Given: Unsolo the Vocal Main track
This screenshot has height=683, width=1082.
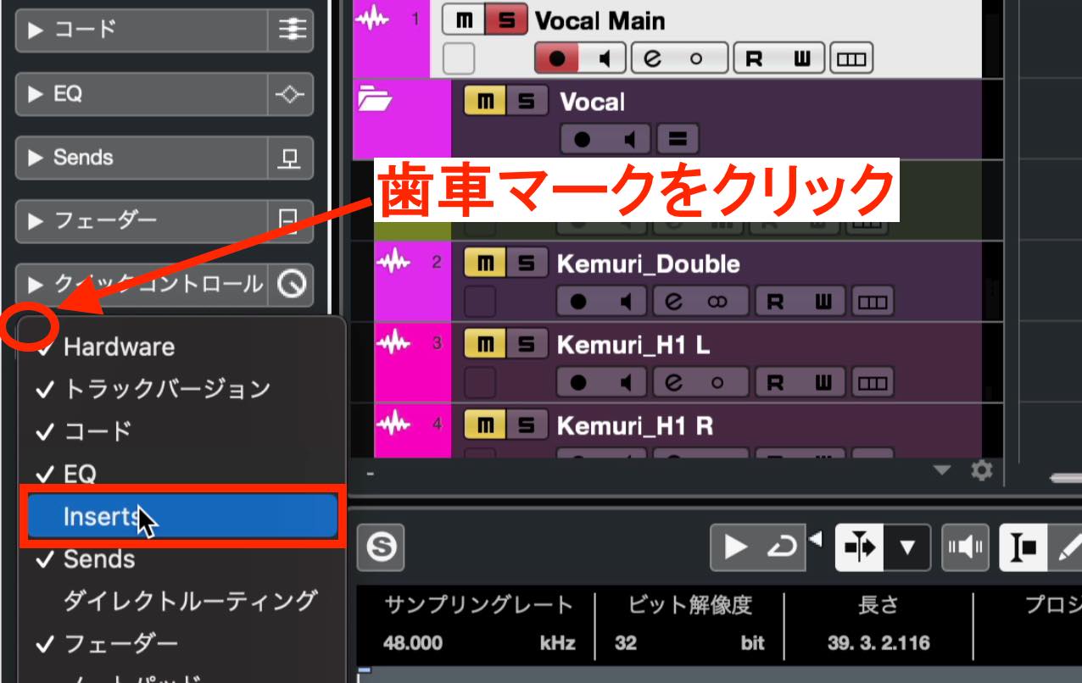Looking at the screenshot, I should 508,19.
